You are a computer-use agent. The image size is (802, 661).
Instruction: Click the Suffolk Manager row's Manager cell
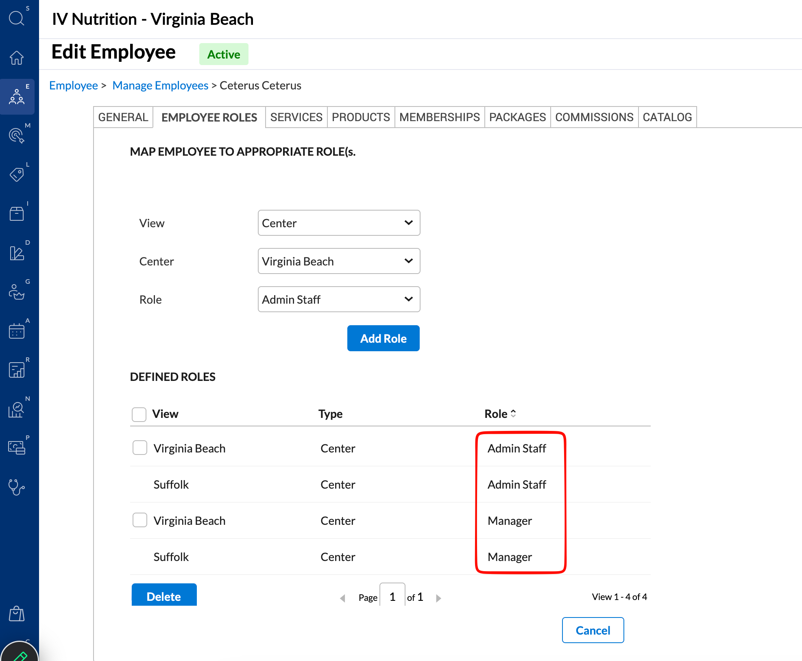pos(510,557)
